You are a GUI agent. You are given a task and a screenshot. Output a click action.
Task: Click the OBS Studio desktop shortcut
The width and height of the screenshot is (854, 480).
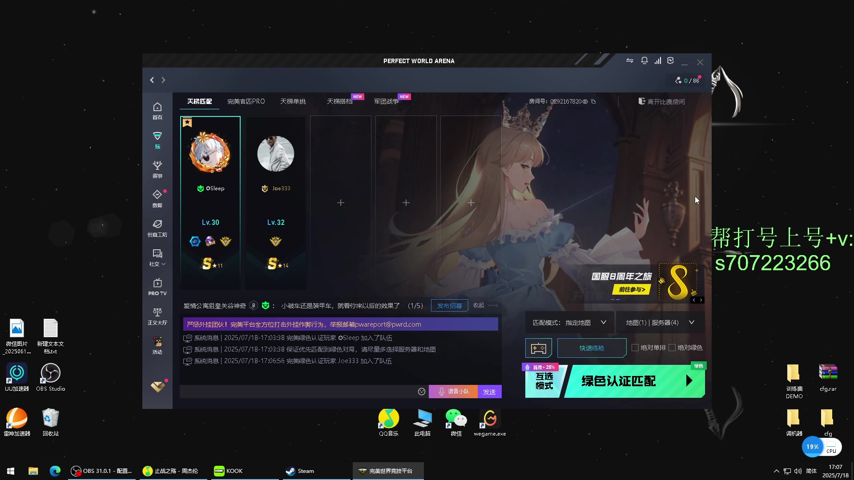click(x=51, y=377)
